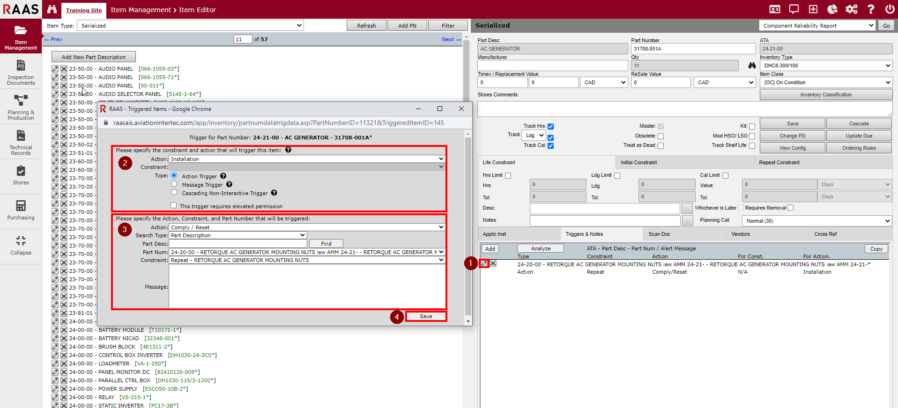Open the help question mark icon

pos(871,9)
